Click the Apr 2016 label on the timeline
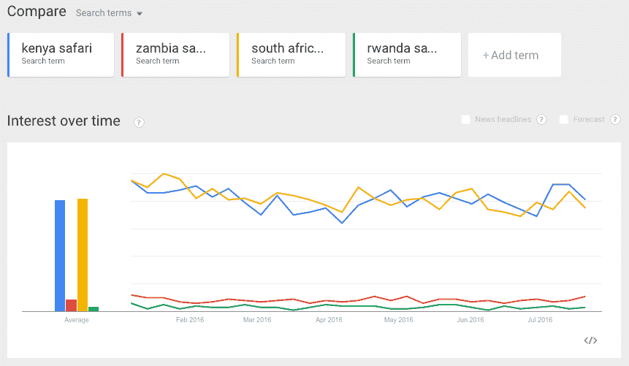The height and width of the screenshot is (366, 629). [x=329, y=320]
